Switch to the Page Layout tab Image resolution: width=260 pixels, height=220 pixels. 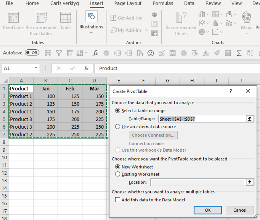pyautogui.click(x=128, y=3)
